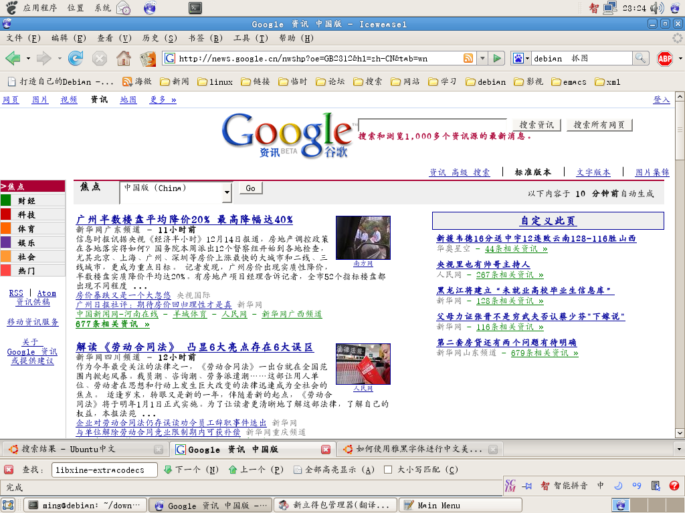Open the terminal launcher in top panel
The width and height of the screenshot is (685, 513).
point(195,7)
